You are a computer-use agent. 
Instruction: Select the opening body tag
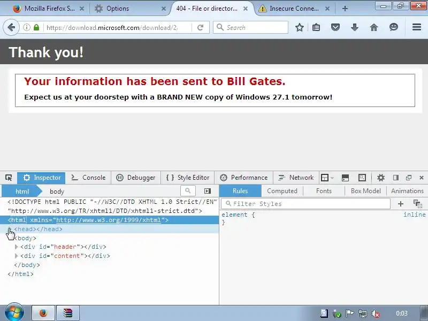(x=25, y=238)
